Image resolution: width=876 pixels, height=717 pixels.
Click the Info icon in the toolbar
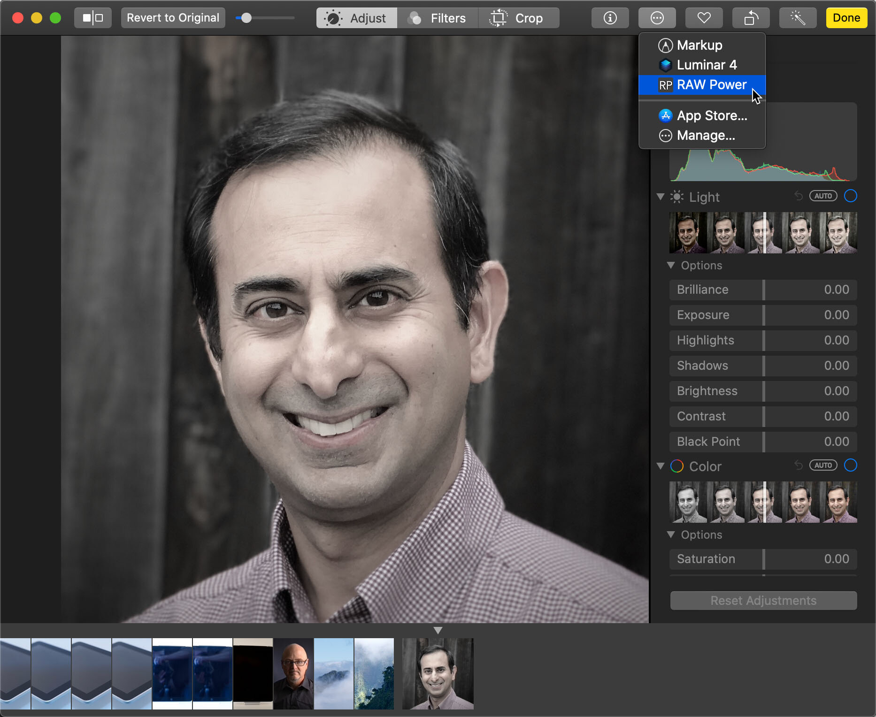pos(610,18)
